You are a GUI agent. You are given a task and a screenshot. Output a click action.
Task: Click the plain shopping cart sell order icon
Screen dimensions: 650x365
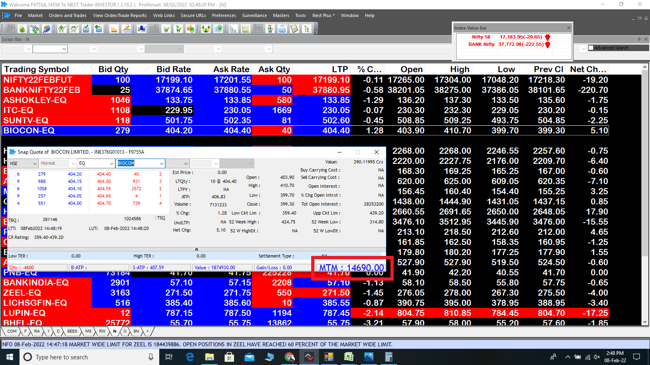coord(74,29)
